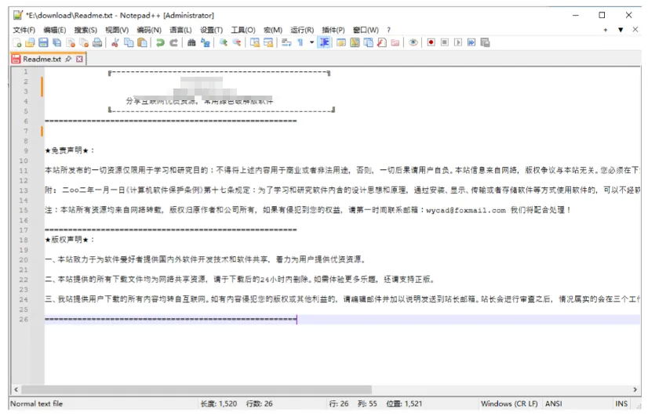This screenshot has width=648, height=416.
Task: Close Readme.txt tab with red X
Action: [x=79, y=59]
